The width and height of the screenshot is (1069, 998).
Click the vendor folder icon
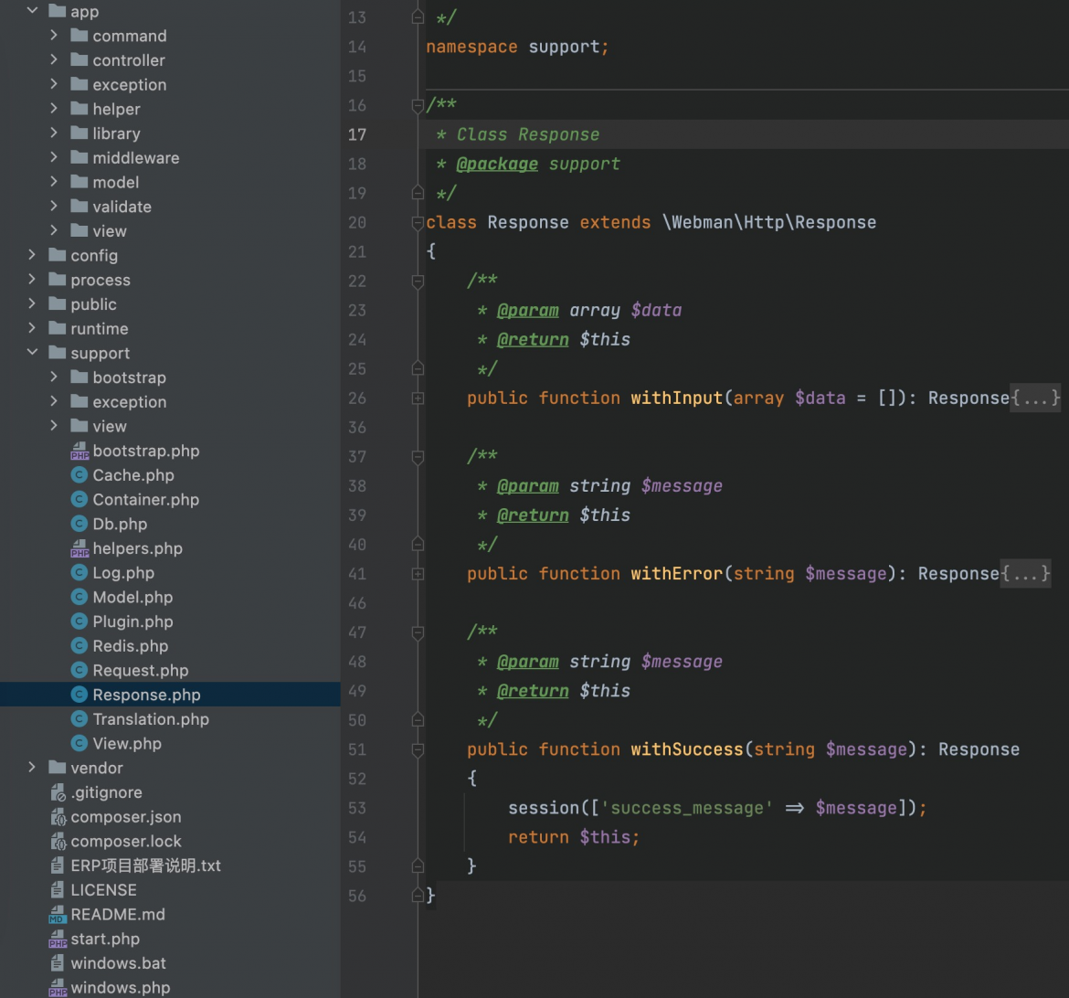tap(58, 768)
